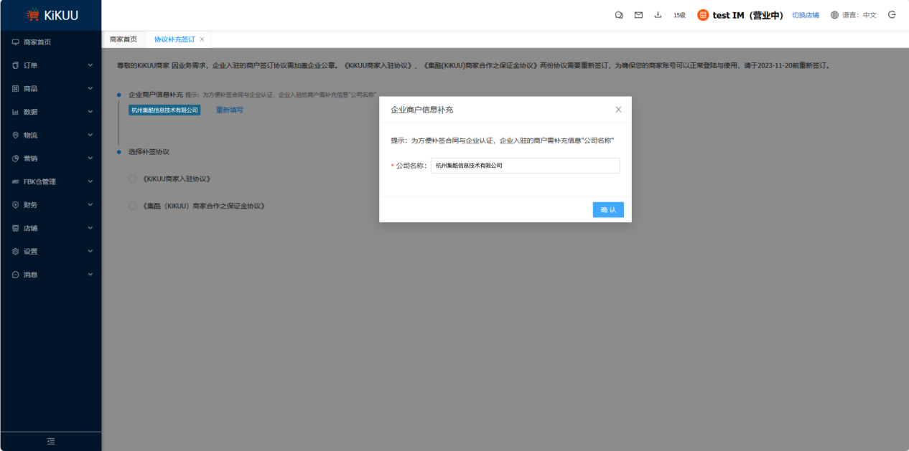Open the chat messages icon in header

click(x=619, y=15)
